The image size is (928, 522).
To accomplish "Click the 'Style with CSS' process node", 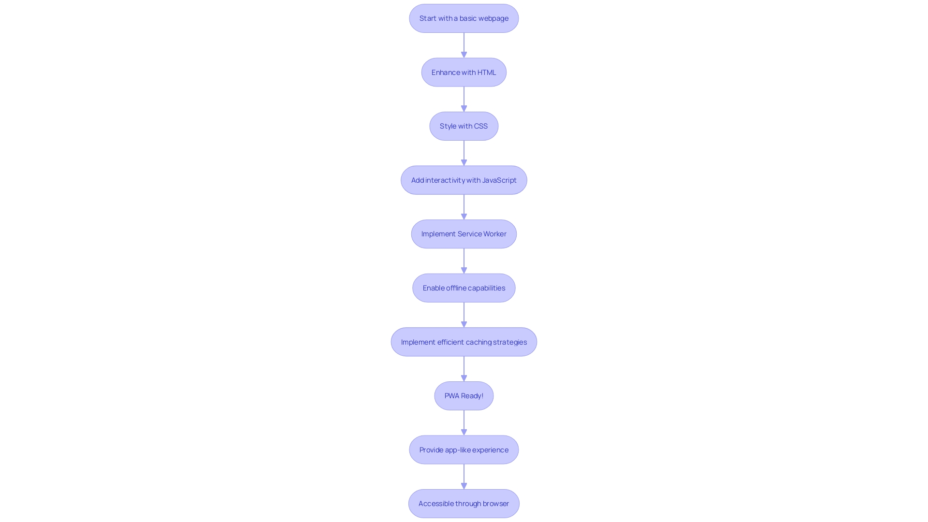I will [464, 126].
